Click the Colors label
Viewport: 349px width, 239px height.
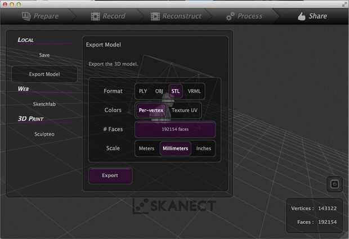113,110
